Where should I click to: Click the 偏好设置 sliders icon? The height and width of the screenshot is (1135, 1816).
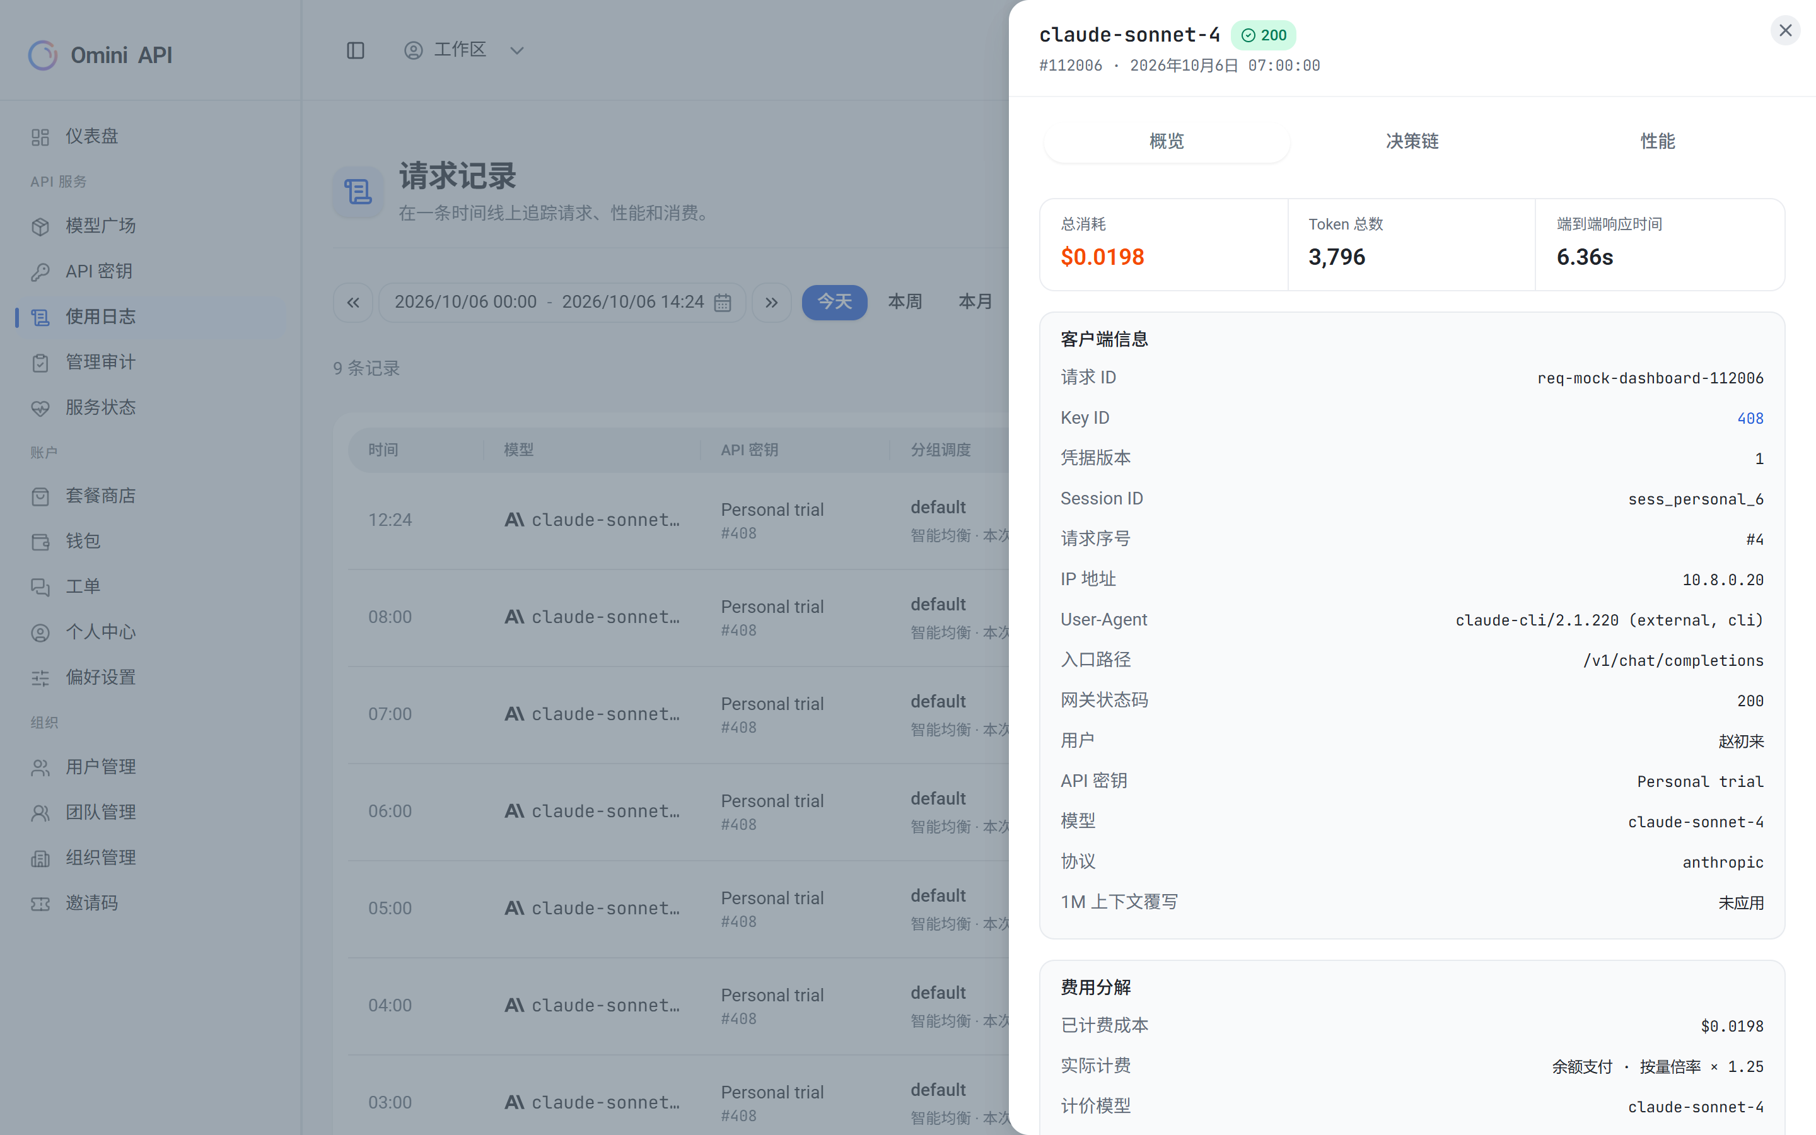[40, 678]
